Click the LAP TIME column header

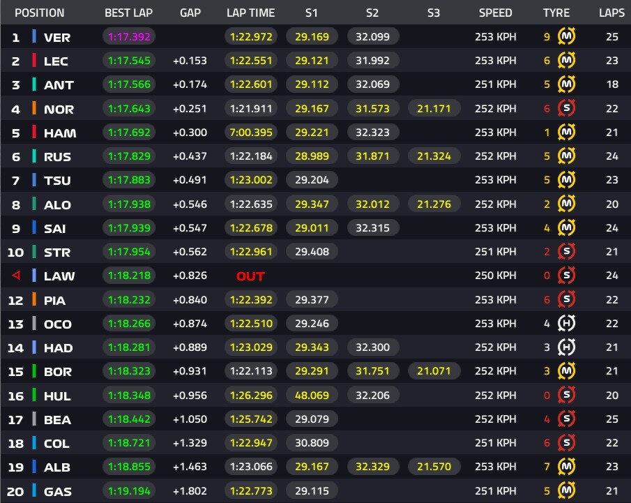251,13
